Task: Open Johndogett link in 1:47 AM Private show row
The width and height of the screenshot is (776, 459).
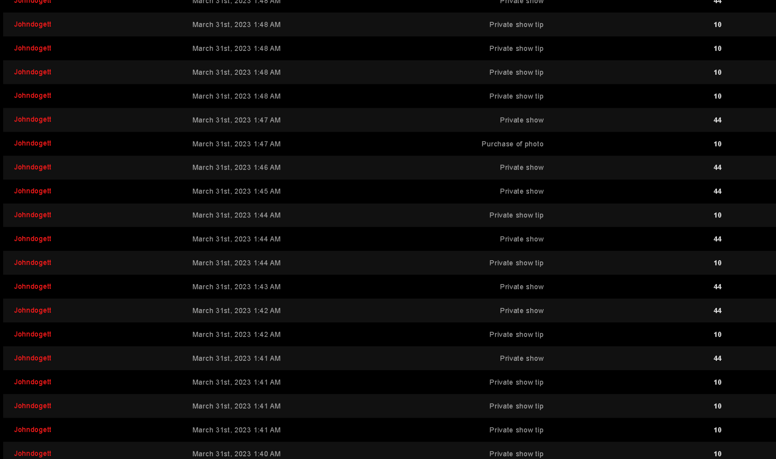Action: coord(33,120)
